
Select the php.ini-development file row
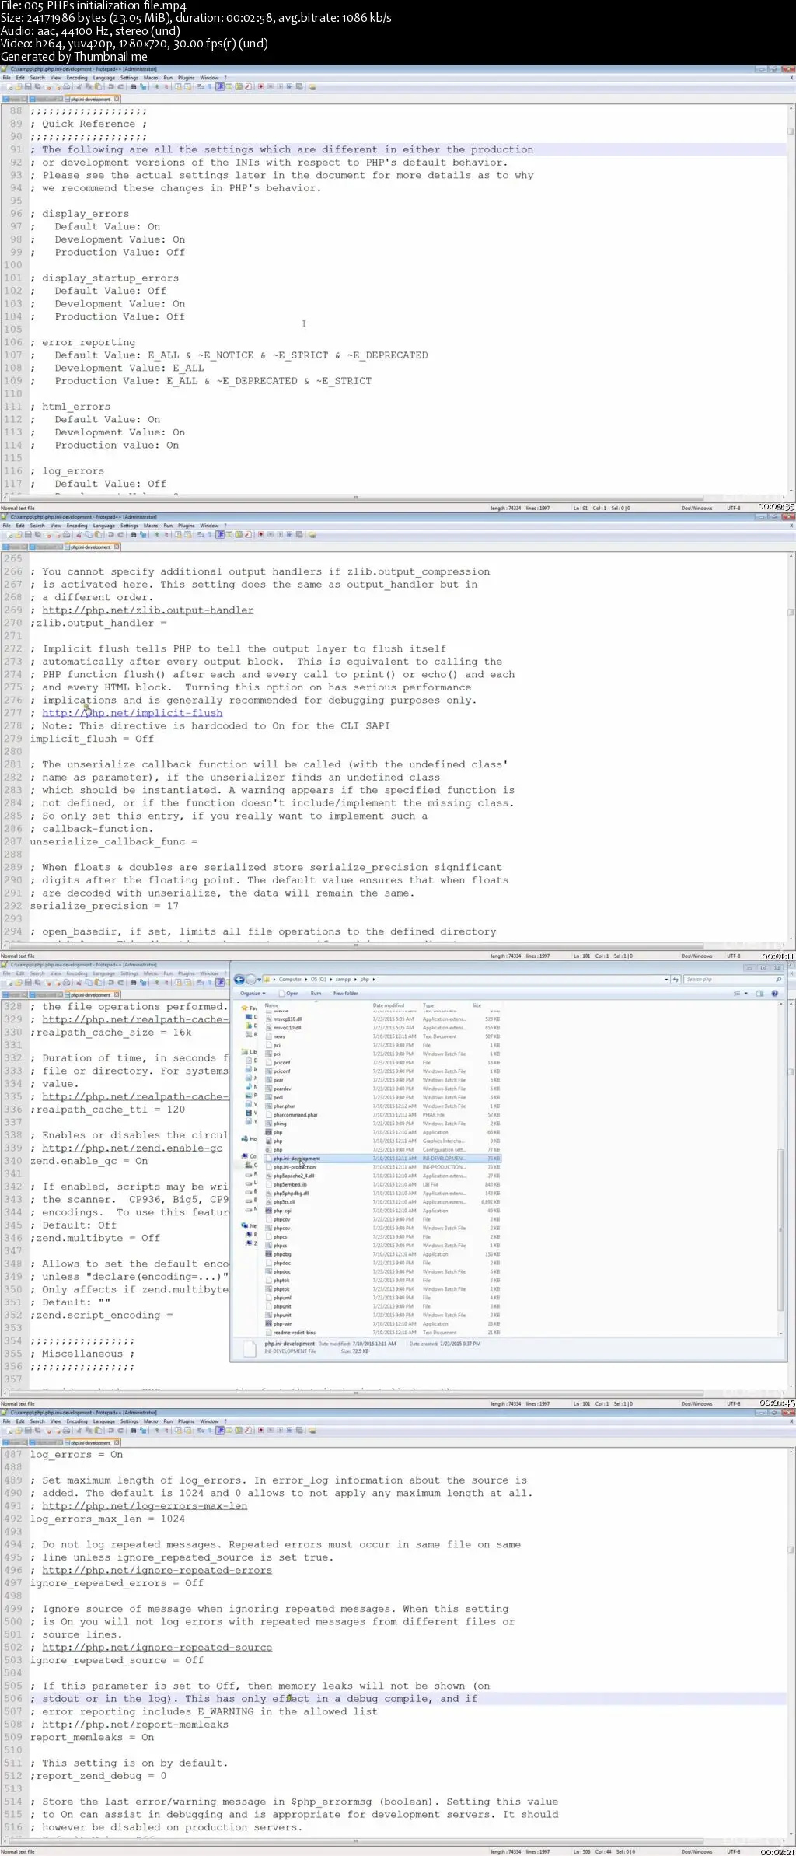coord(382,1159)
